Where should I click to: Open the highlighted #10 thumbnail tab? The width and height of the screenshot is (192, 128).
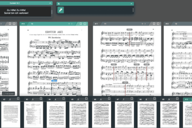click(x=187, y=99)
